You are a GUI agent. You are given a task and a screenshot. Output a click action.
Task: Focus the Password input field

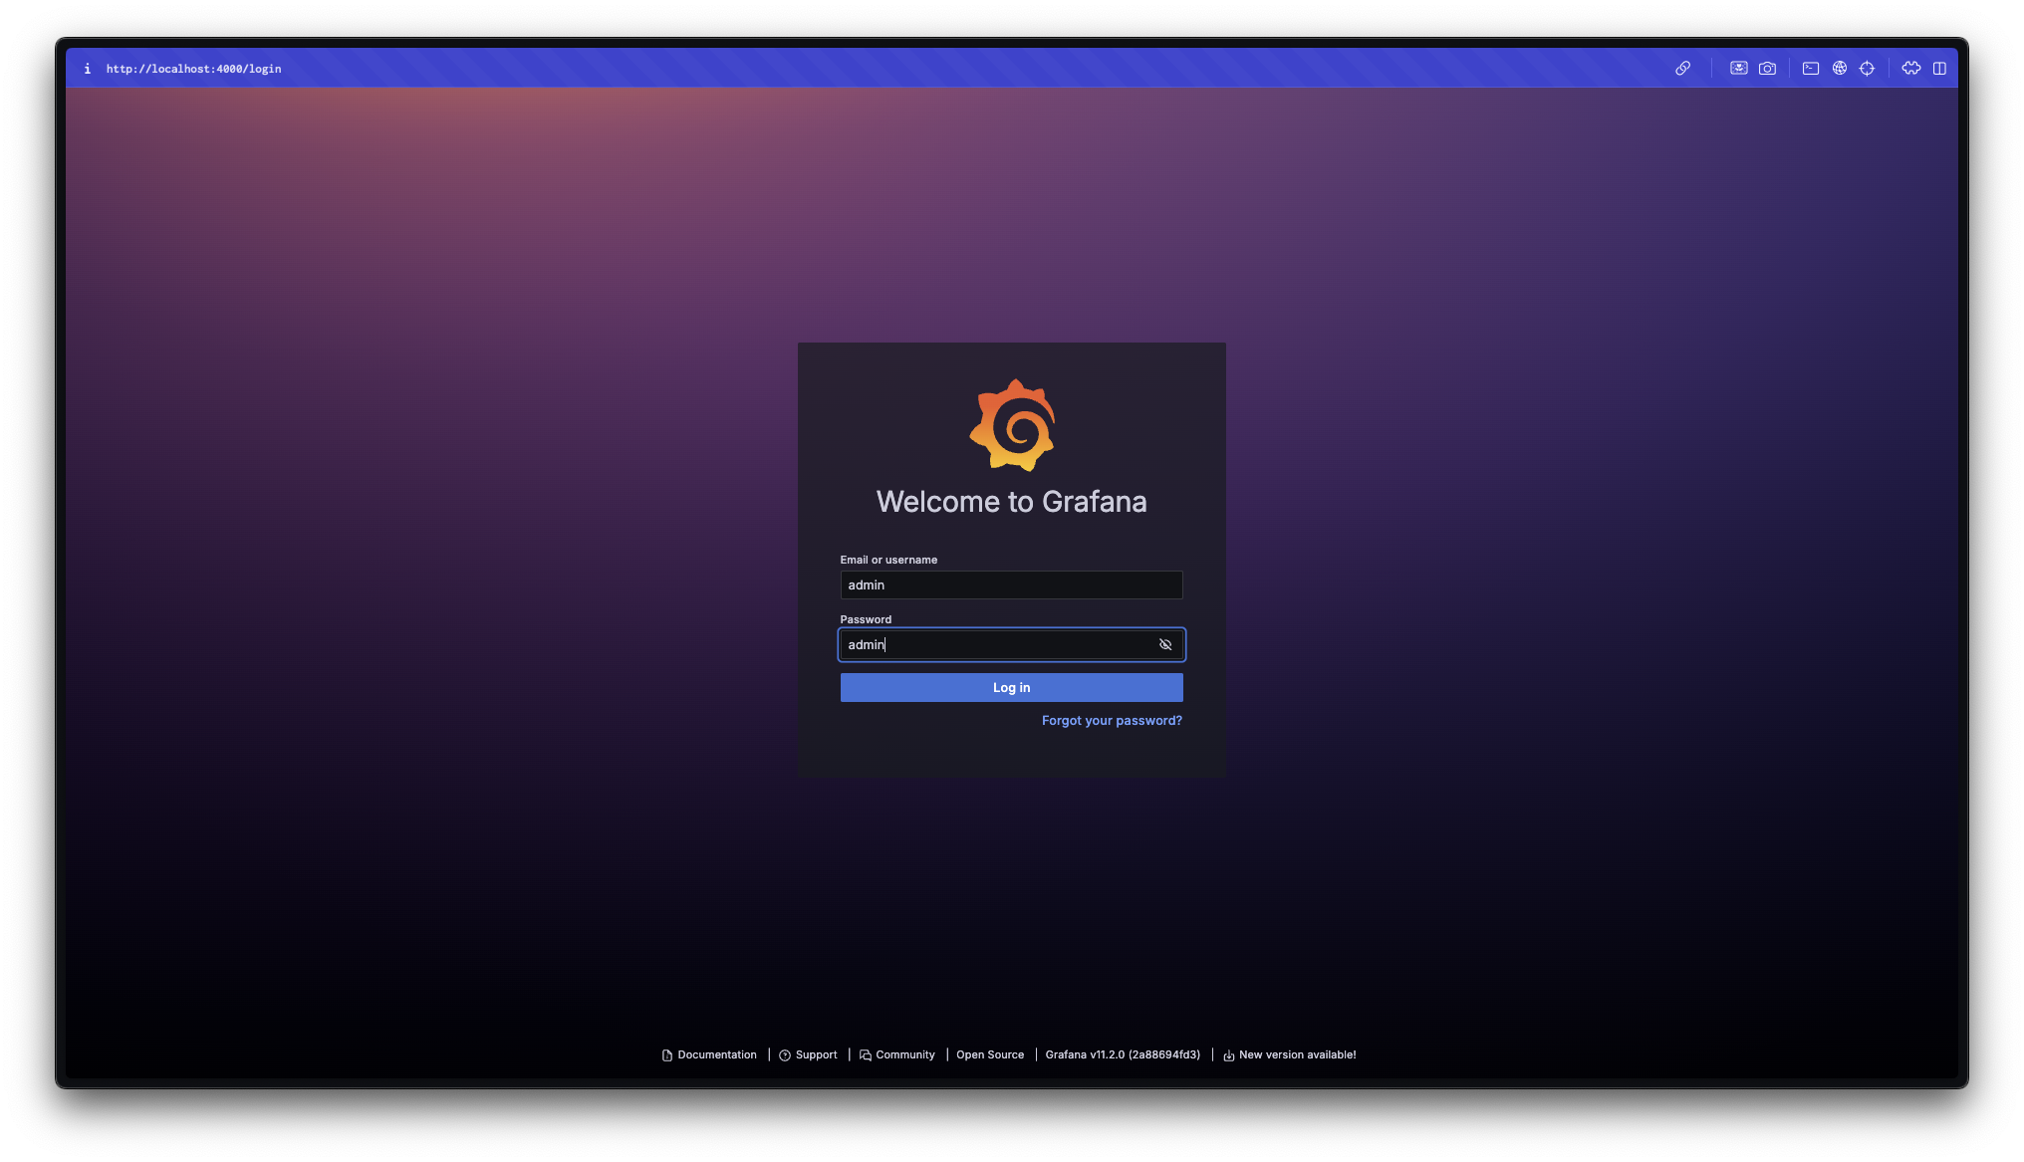point(996,645)
